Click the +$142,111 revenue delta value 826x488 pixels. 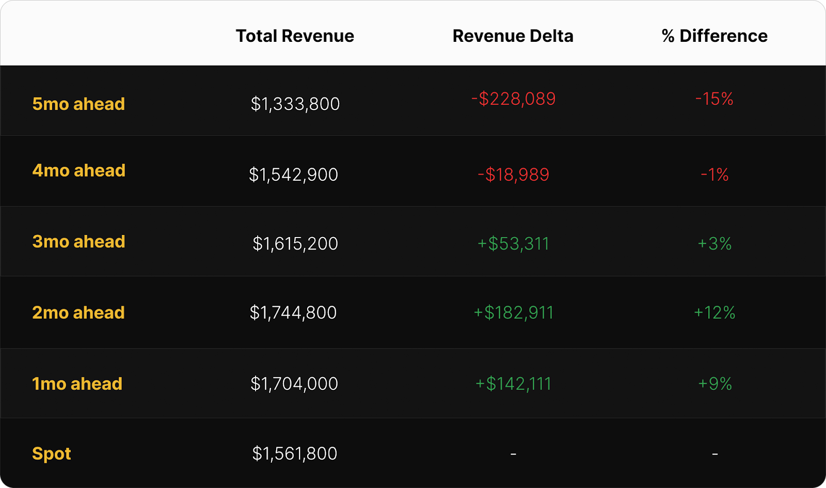513,384
